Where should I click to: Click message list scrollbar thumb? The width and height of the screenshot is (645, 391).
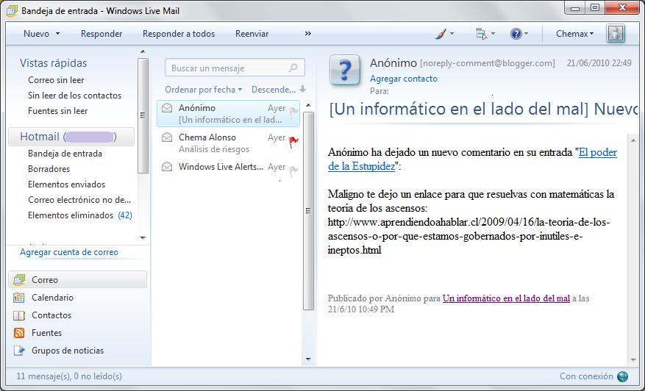[308, 210]
